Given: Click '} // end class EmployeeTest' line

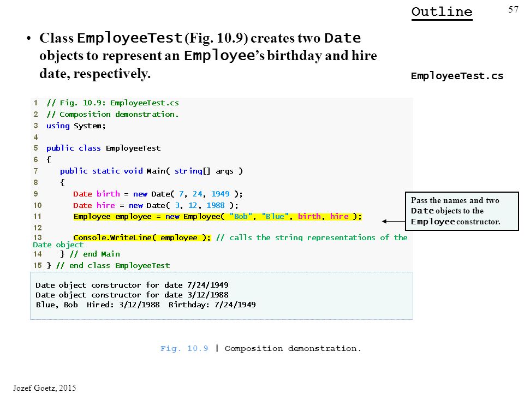Looking at the screenshot, I should (108, 265).
